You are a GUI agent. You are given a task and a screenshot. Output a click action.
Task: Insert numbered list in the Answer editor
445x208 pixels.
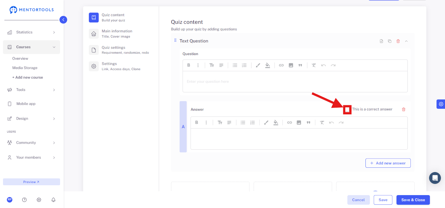[252, 123]
